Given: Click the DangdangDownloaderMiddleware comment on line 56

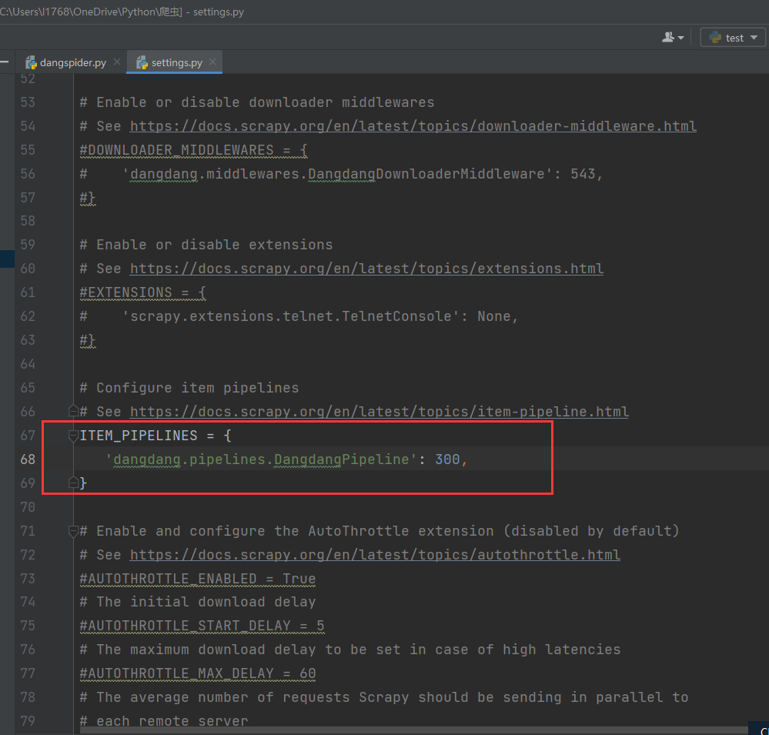Looking at the screenshot, I should tap(341, 174).
